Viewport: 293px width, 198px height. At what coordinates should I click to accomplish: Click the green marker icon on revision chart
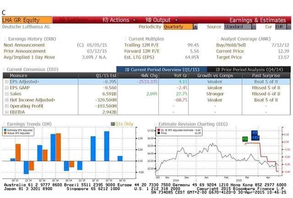[x=245, y=138]
